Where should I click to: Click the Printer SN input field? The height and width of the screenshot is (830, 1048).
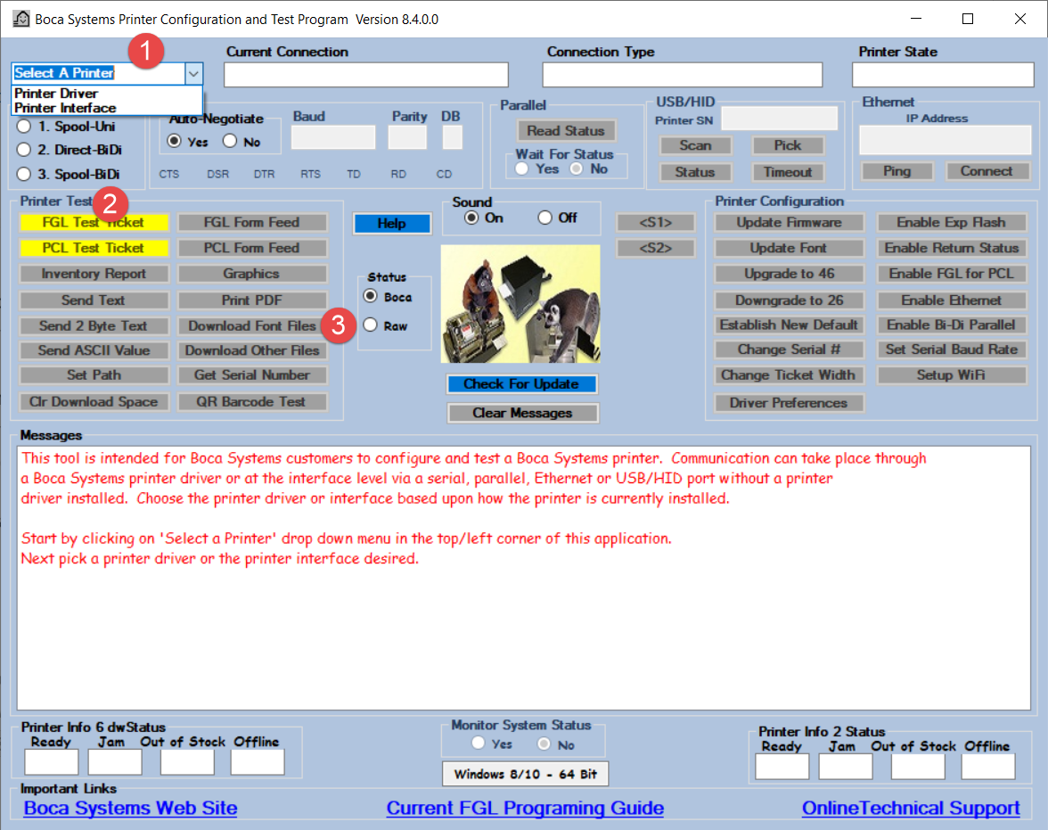[779, 119]
